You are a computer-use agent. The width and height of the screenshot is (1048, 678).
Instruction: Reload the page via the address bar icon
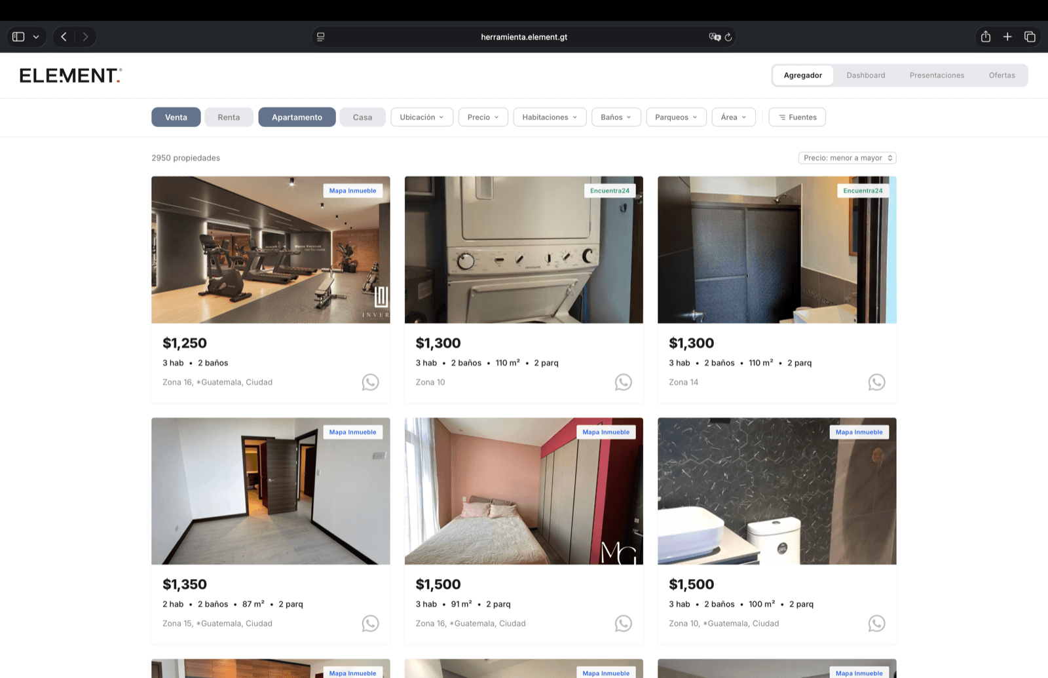(x=729, y=37)
